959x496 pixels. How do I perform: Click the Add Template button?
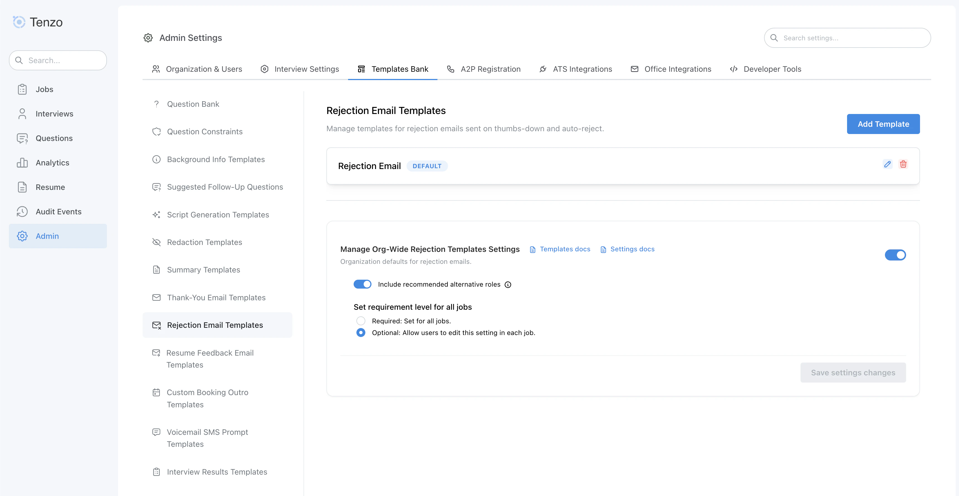click(x=883, y=124)
